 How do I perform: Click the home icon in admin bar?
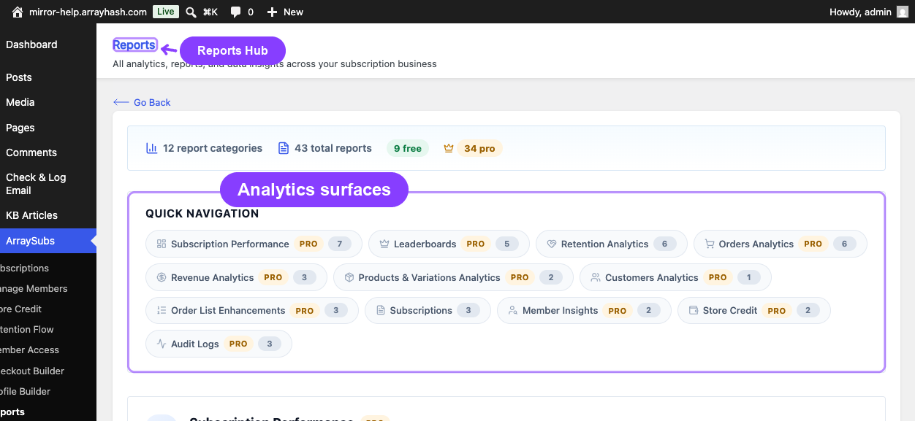coord(18,12)
